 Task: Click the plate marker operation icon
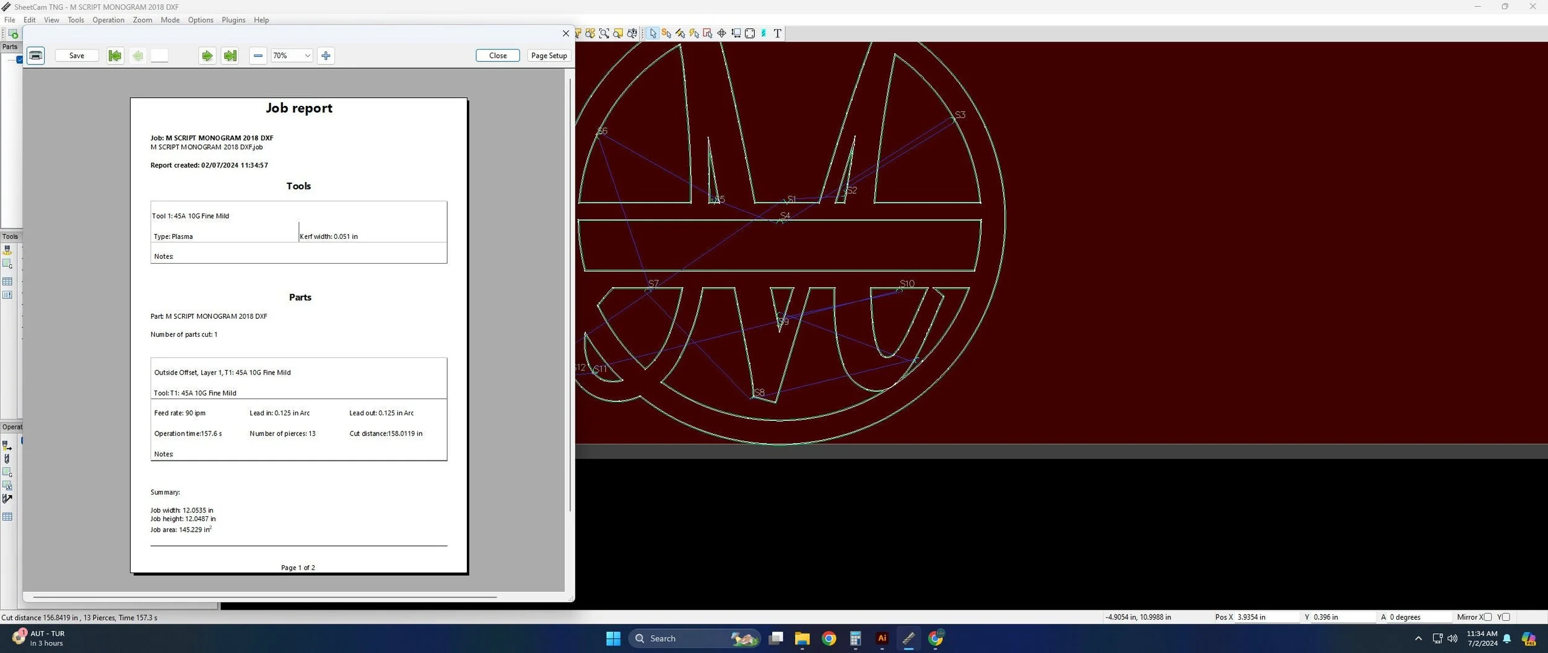click(x=7, y=499)
